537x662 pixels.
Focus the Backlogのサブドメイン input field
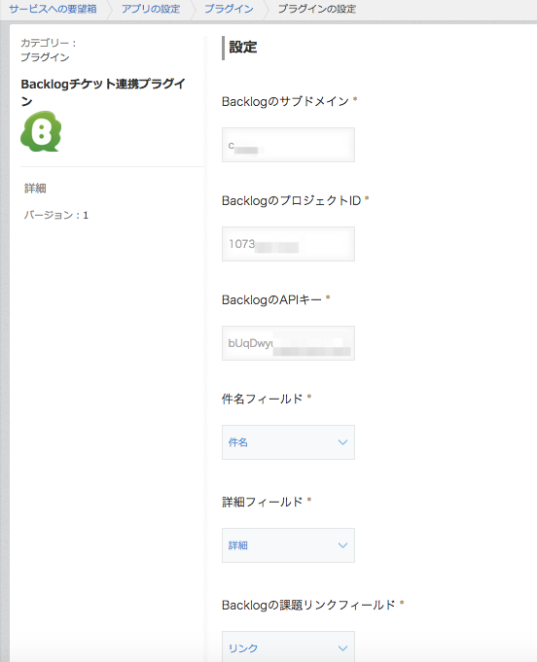tap(288, 145)
